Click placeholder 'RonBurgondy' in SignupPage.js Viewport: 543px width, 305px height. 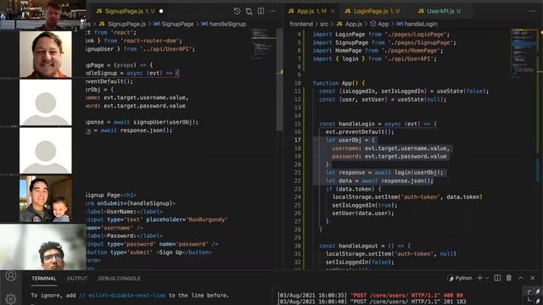tap(207, 219)
